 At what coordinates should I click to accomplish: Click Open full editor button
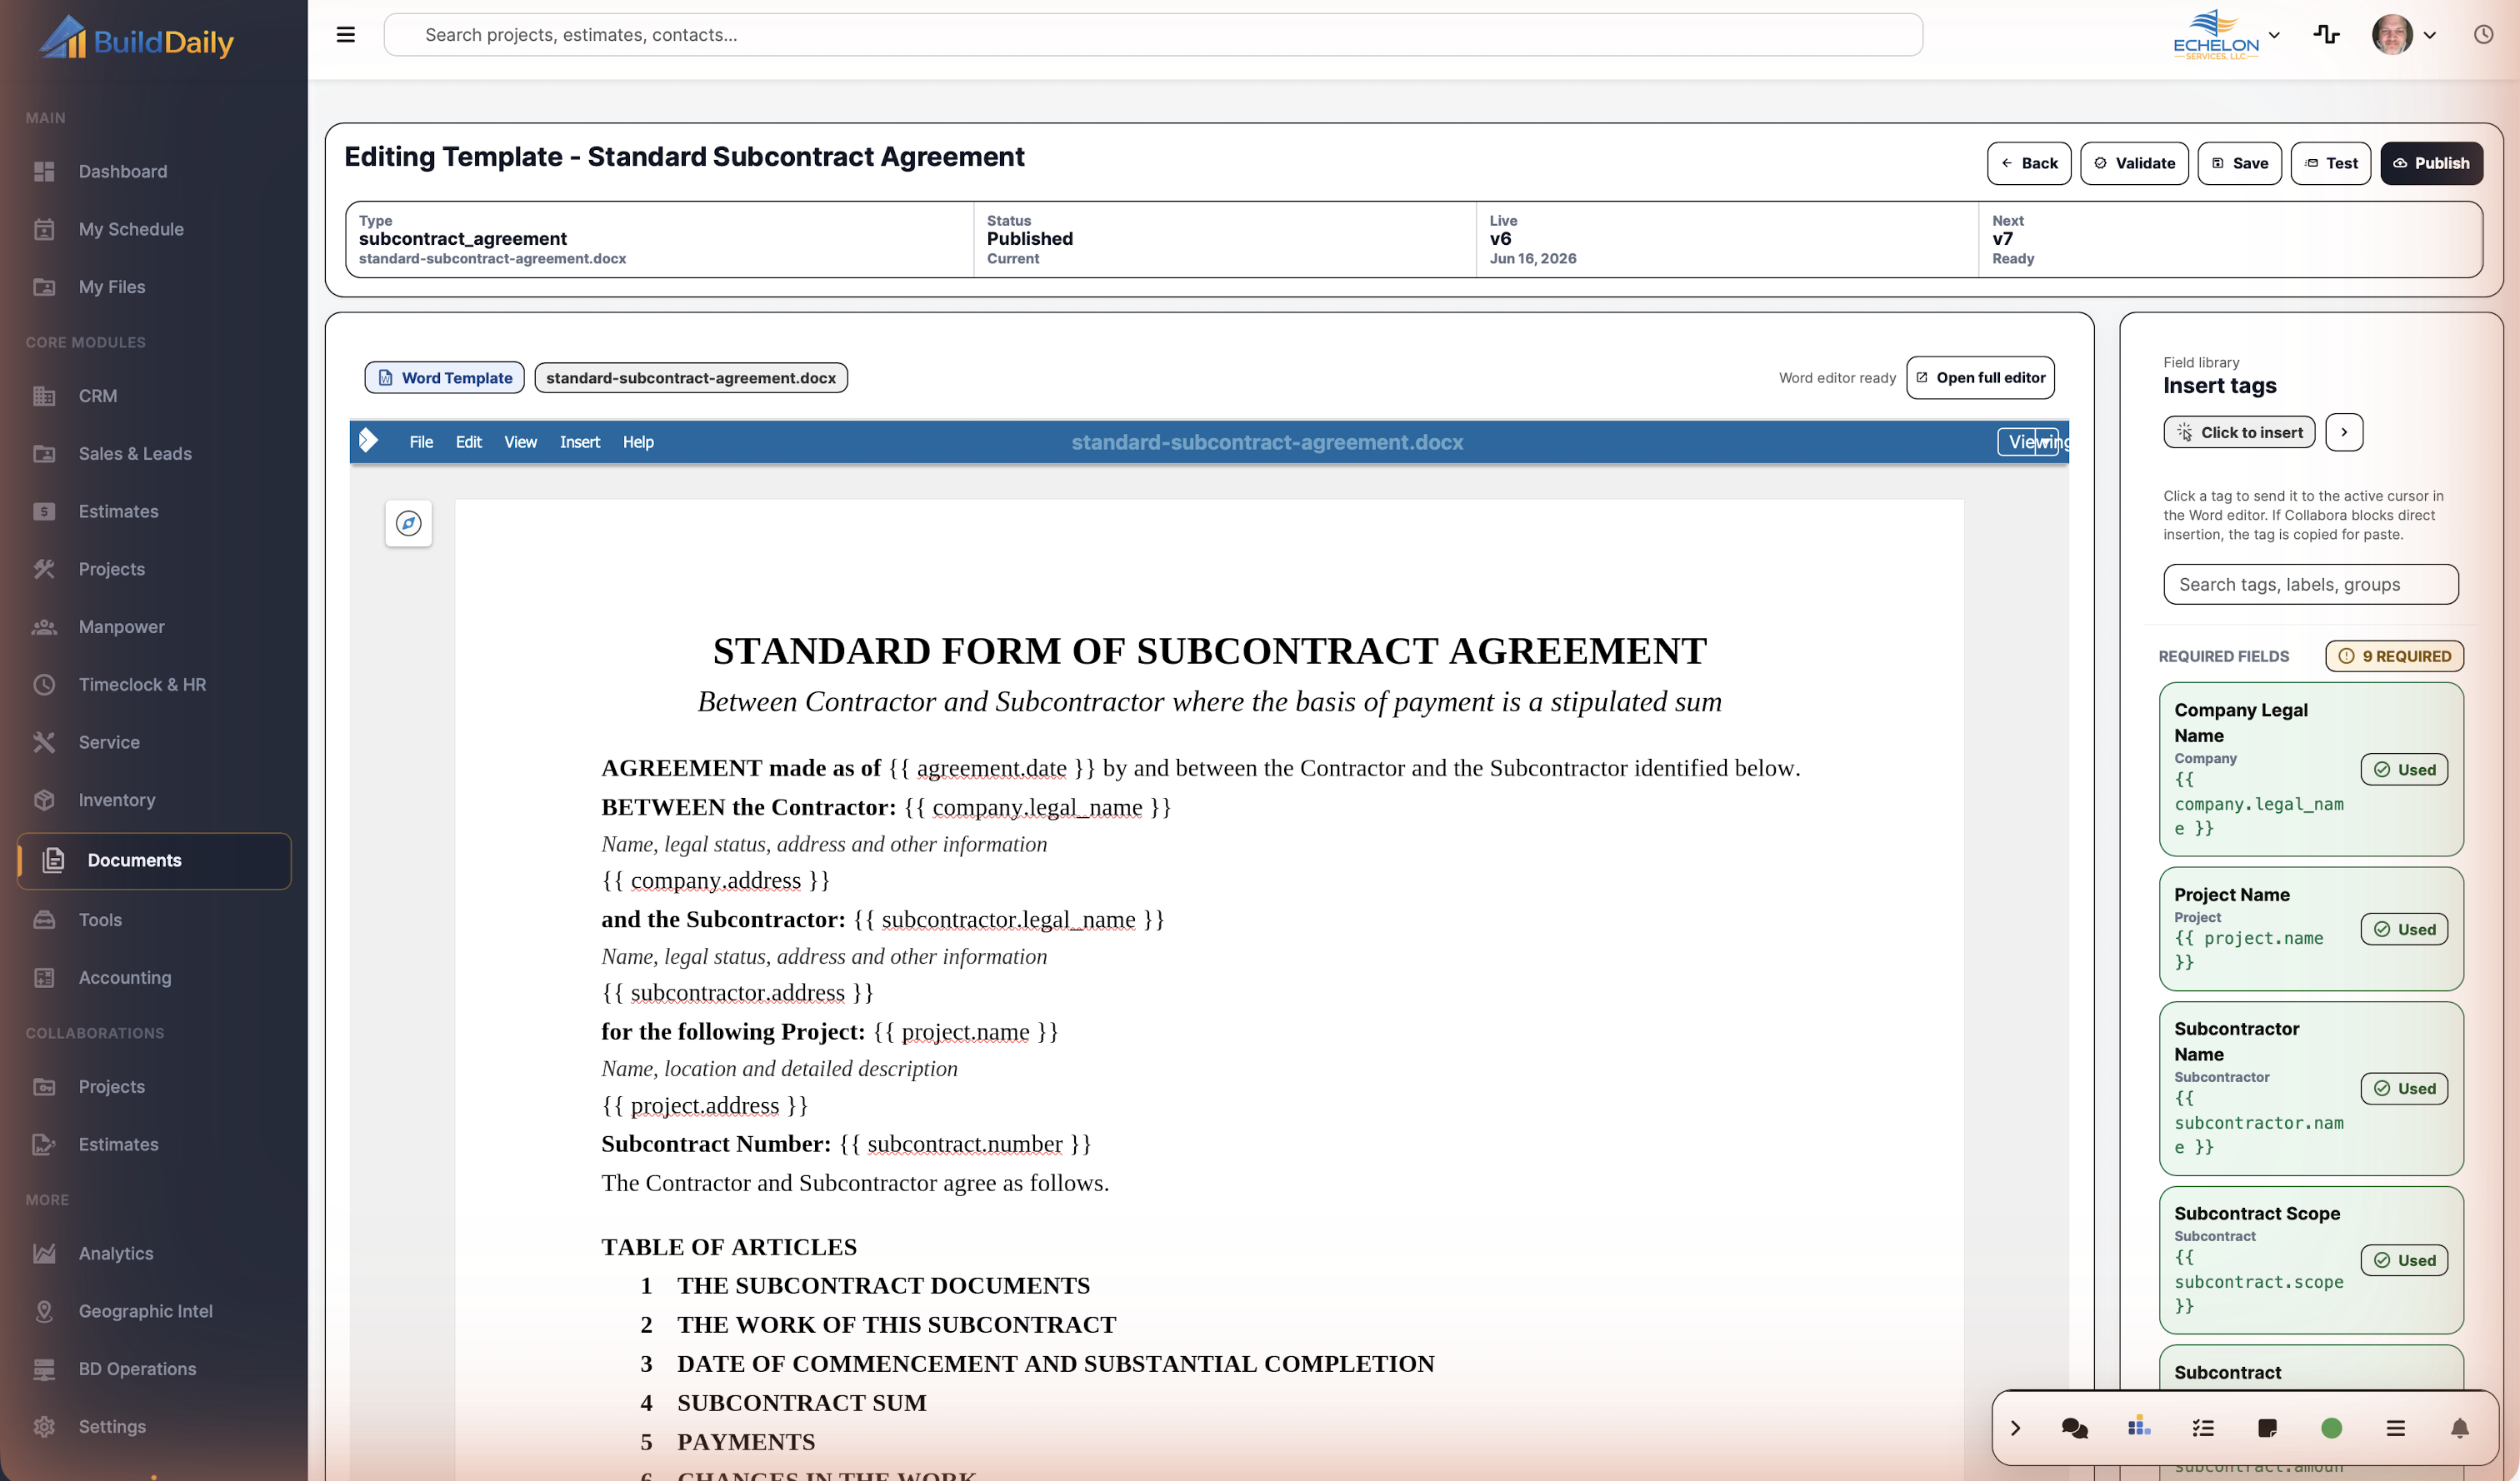tap(1980, 377)
